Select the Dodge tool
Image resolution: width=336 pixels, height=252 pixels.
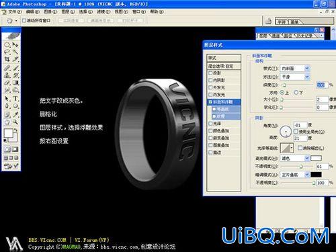[x=15, y=90]
